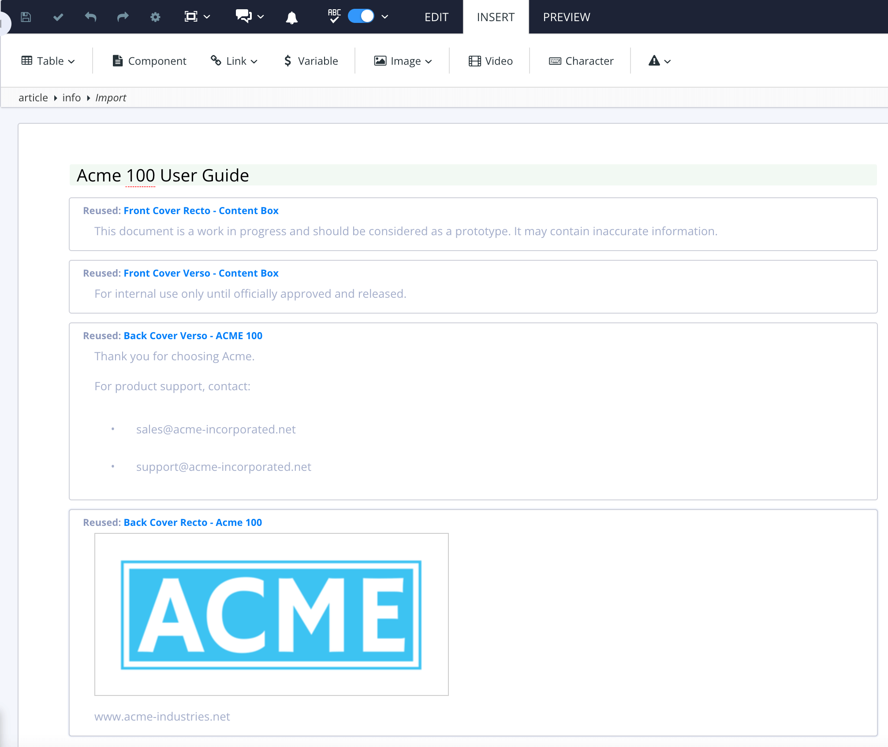Open the Table dropdown menu
The image size is (888, 747).
[48, 61]
